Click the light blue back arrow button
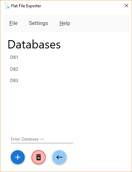 coord(59,157)
